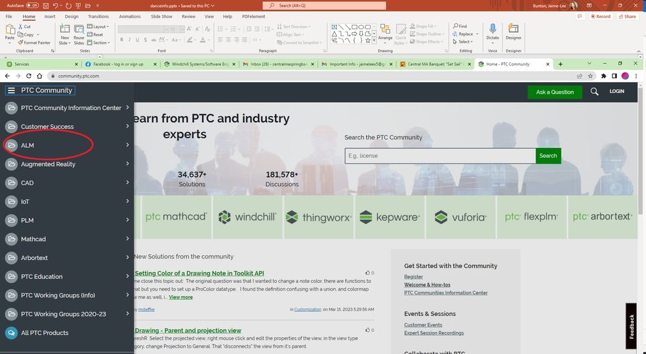Image resolution: width=646 pixels, height=354 pixels.
Task: Open the Layout dropdown in Slides group
Action: tap(99, 26)
